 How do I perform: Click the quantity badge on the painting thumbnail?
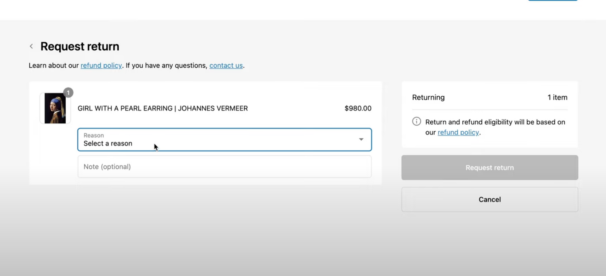[x=68, y=93]
